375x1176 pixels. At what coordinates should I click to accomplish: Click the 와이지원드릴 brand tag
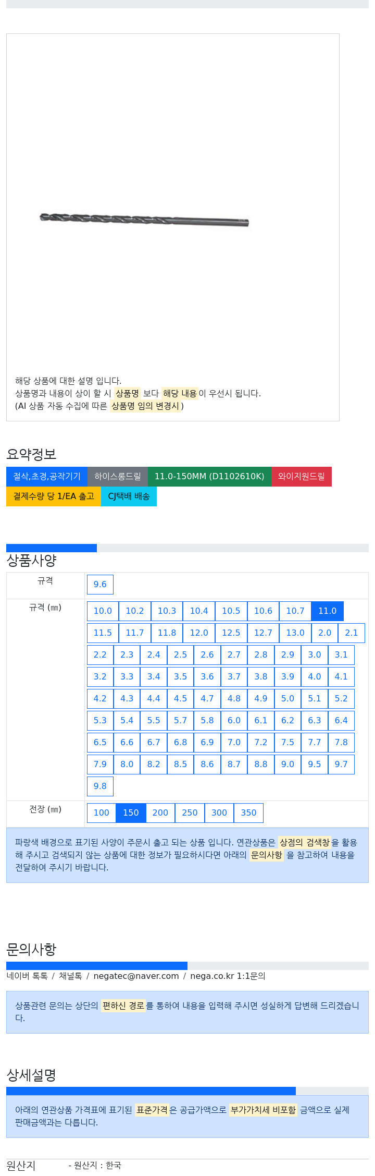click(302, 476)
